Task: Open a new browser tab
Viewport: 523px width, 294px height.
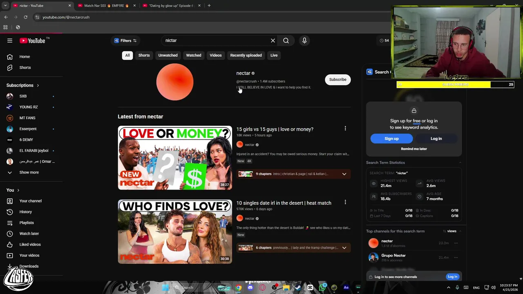Action: point(209,6)
